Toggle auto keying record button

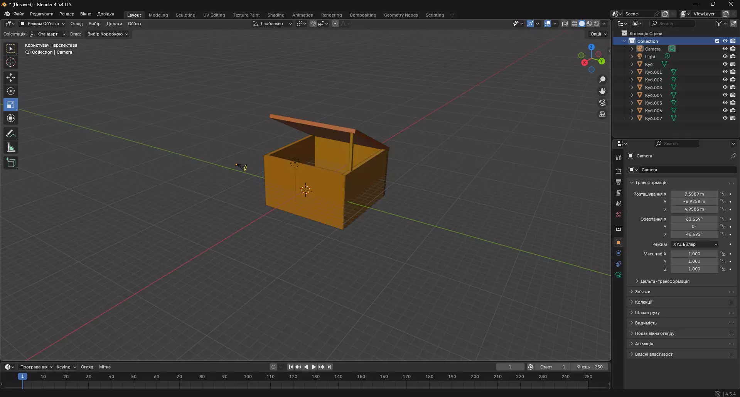click(273, 367)
